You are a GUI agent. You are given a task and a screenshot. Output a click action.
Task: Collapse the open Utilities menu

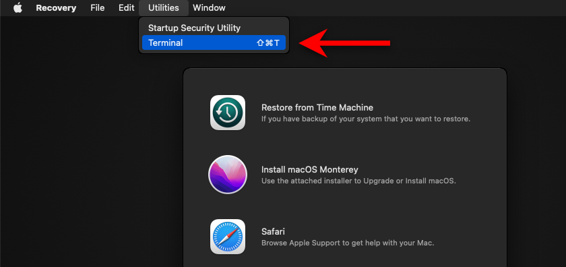pyautogui.click(x=164, y=7)
